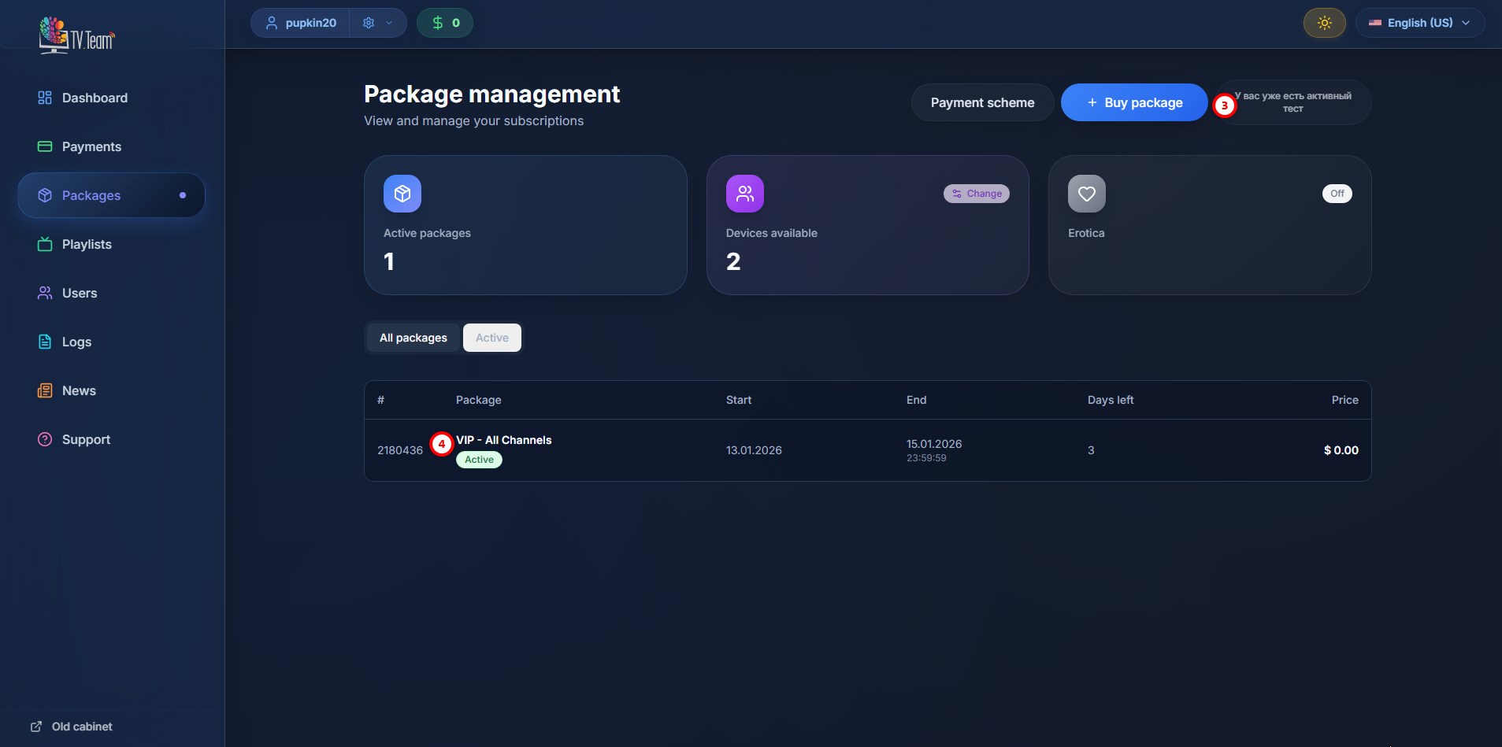Open Old cabinet external link
Image resolution: width=1502 pixels, height=747 pixels.
coord(72,727)
